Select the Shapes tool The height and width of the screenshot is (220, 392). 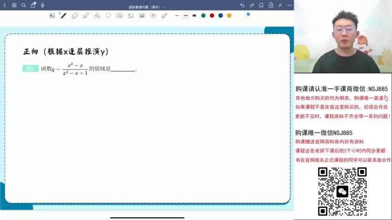coord(97,16)
